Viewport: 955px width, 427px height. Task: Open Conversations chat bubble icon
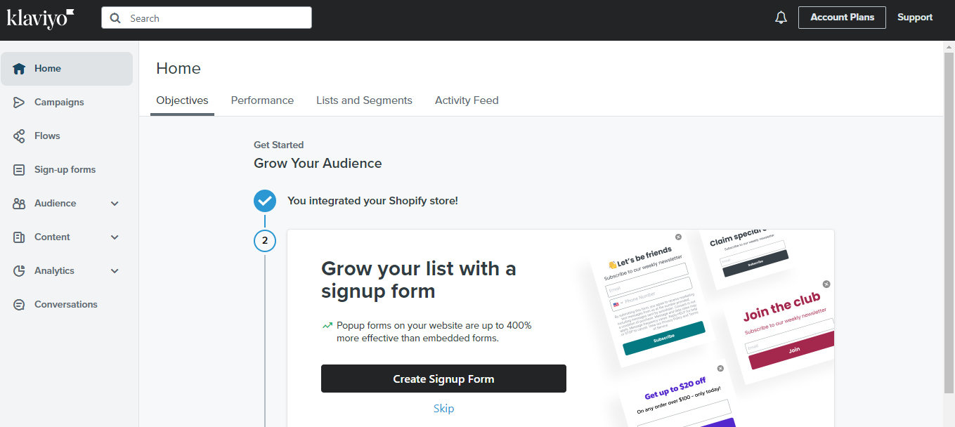click(x=19, y=305)
